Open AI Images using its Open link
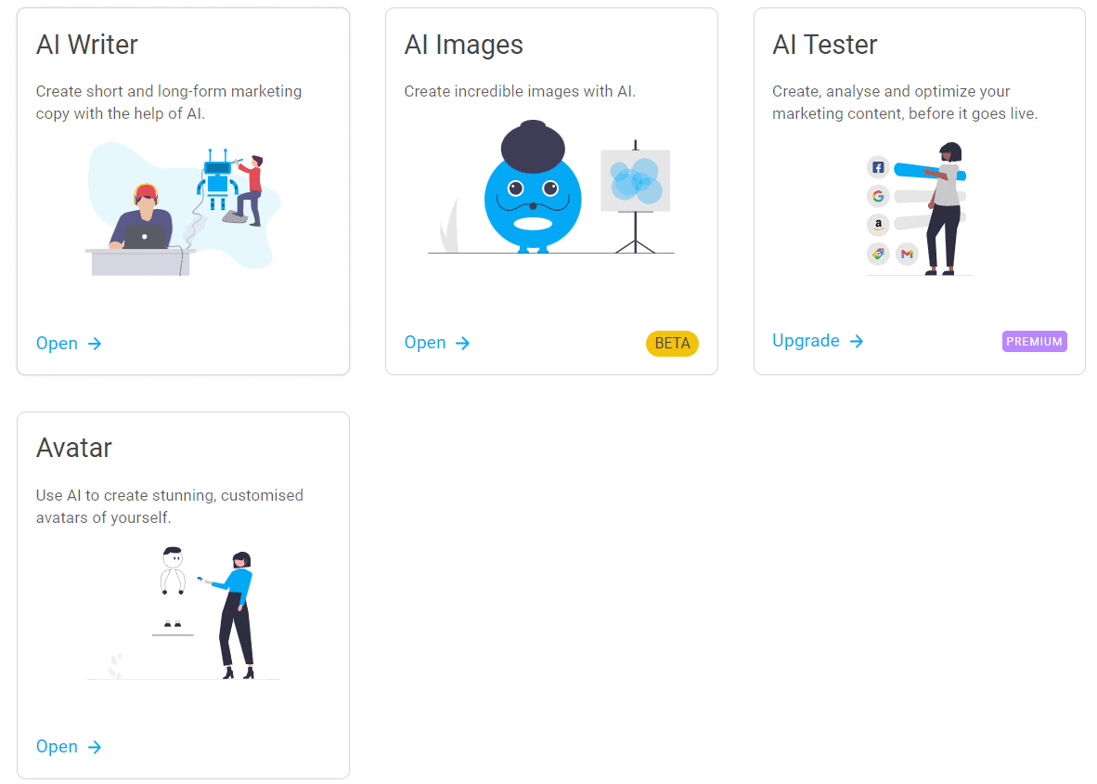This screenshot has width=1097, height=784. tap(425, 343)
